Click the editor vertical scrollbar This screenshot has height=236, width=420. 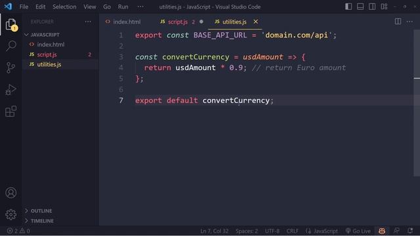pos(417,103)
